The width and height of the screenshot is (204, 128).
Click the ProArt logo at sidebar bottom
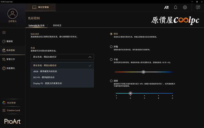pyautogui.click(x=12, y=121)
